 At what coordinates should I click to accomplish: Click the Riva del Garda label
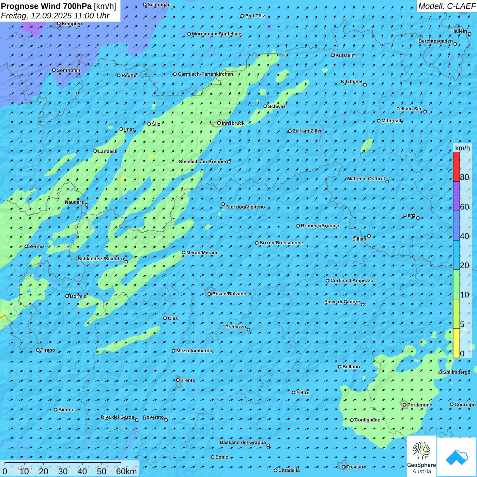118,417
